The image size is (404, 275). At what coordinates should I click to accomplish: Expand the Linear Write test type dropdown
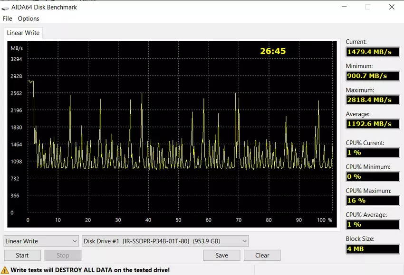[41, 241]
